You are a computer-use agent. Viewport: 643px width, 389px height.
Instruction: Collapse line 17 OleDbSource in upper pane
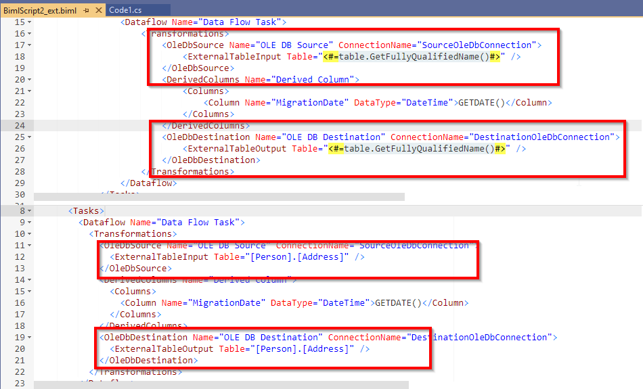(29, 45)
